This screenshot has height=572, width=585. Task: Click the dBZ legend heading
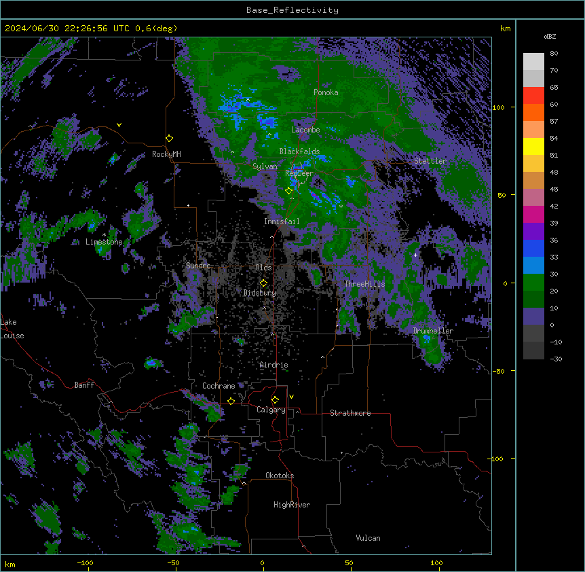[x=550, y=37]
